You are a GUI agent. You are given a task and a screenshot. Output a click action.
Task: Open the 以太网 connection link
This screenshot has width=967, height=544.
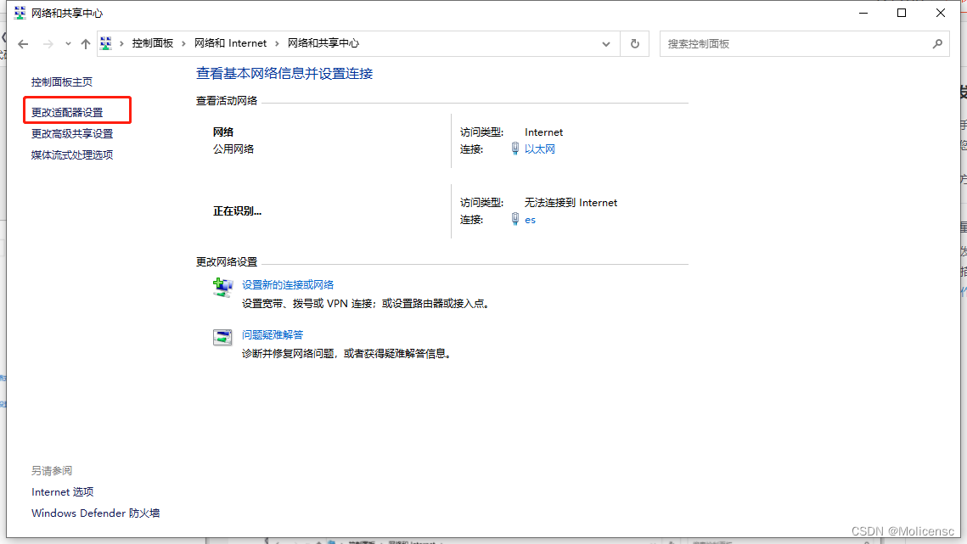(539, 149)
